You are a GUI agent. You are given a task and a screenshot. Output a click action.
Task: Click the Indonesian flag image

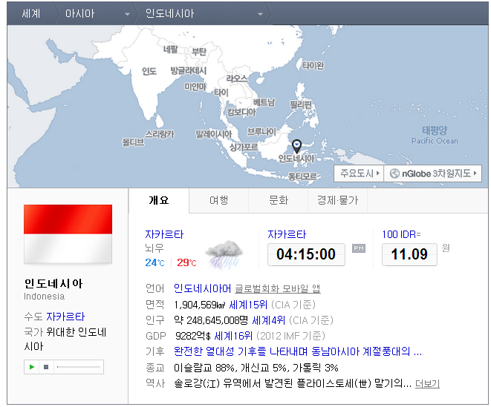pos(68,234)
